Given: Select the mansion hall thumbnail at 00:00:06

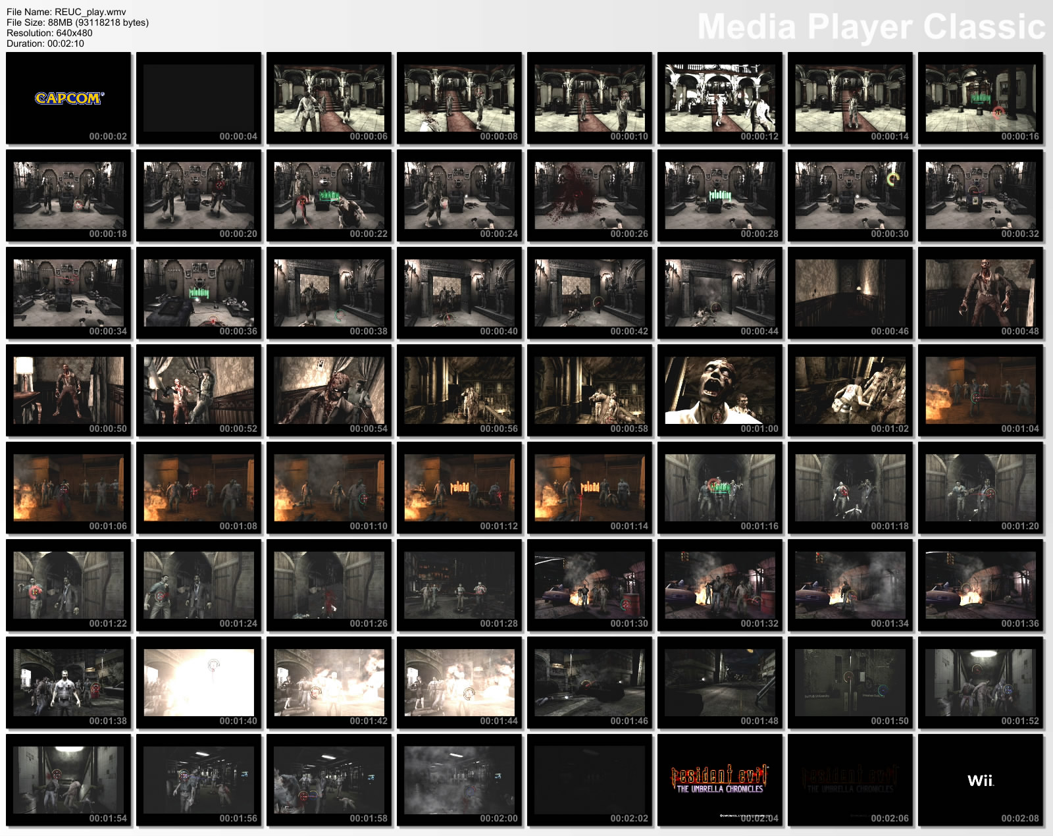Looking at the screenshot, I should pyautogui.click(x=329, y=98).
